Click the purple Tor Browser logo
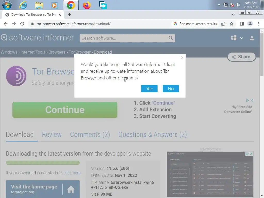 pyautogui.click(x=16, y=76)
